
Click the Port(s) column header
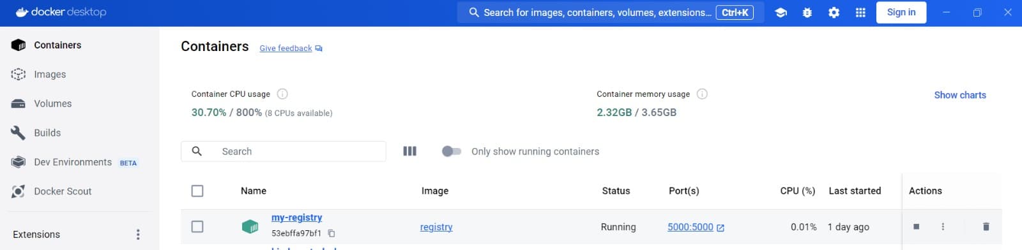click(x=684, y=191)
